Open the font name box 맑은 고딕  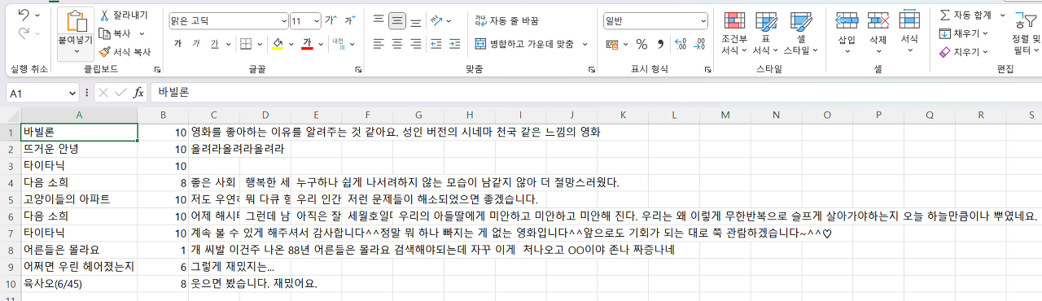click(229, 20)
